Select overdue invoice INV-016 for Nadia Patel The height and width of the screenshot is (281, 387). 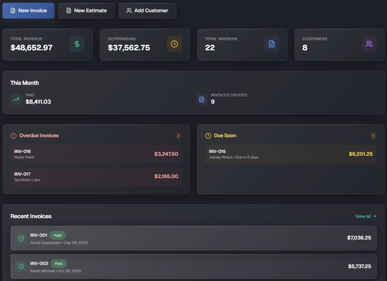pos(96,154)
